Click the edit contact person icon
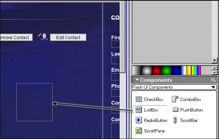219x139 pixels. tap(43, 37)
